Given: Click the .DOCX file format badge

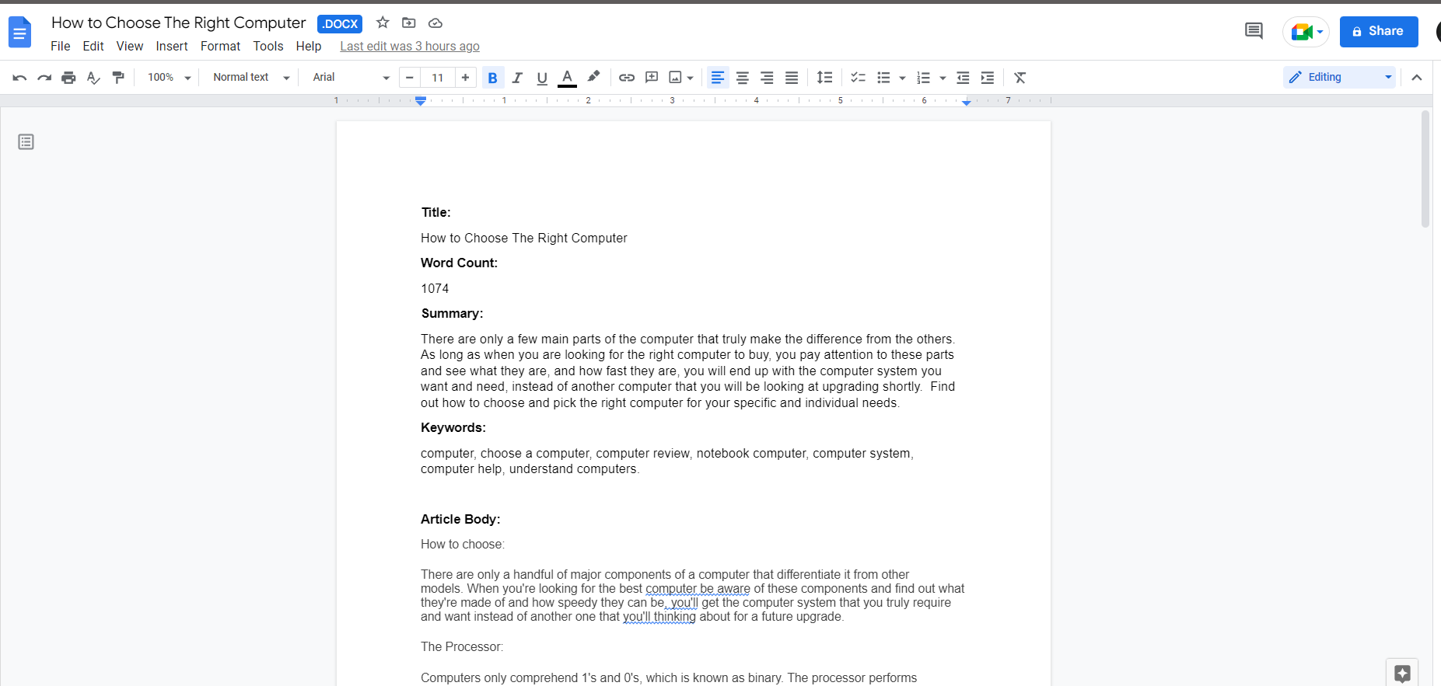Looking at the screenshot, I should [x=340, y=24].
